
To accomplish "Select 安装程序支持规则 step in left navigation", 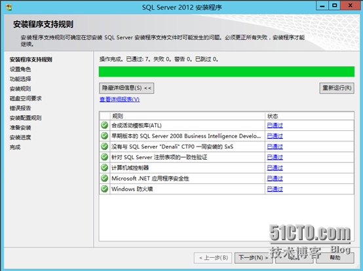I will click(31, 60).
